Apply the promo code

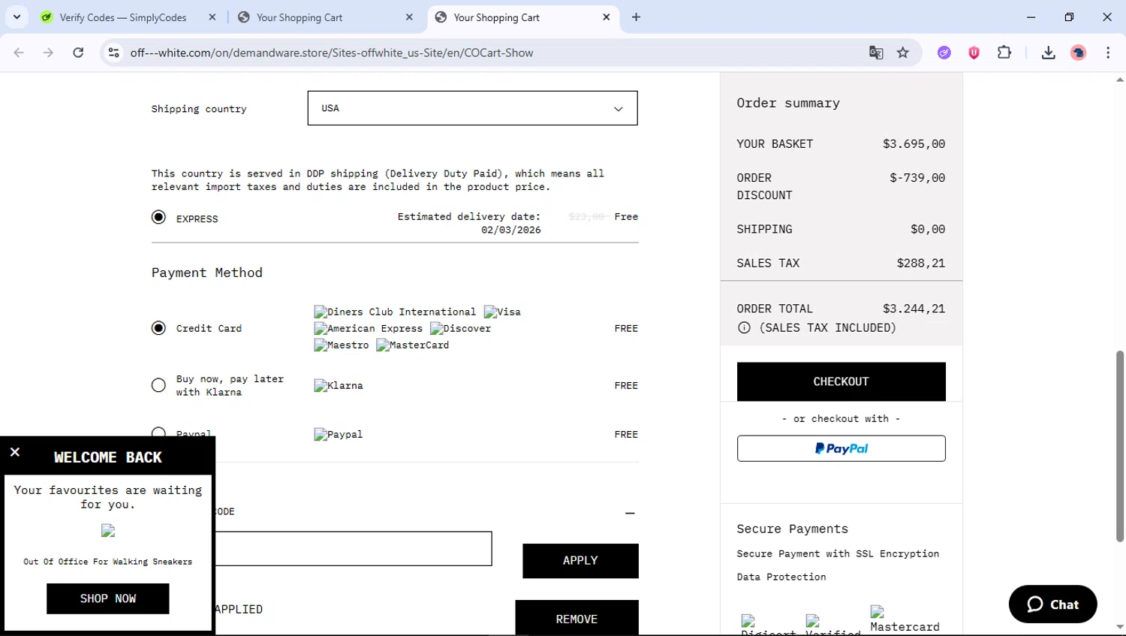pyautogui.click(x=580, y=561)
